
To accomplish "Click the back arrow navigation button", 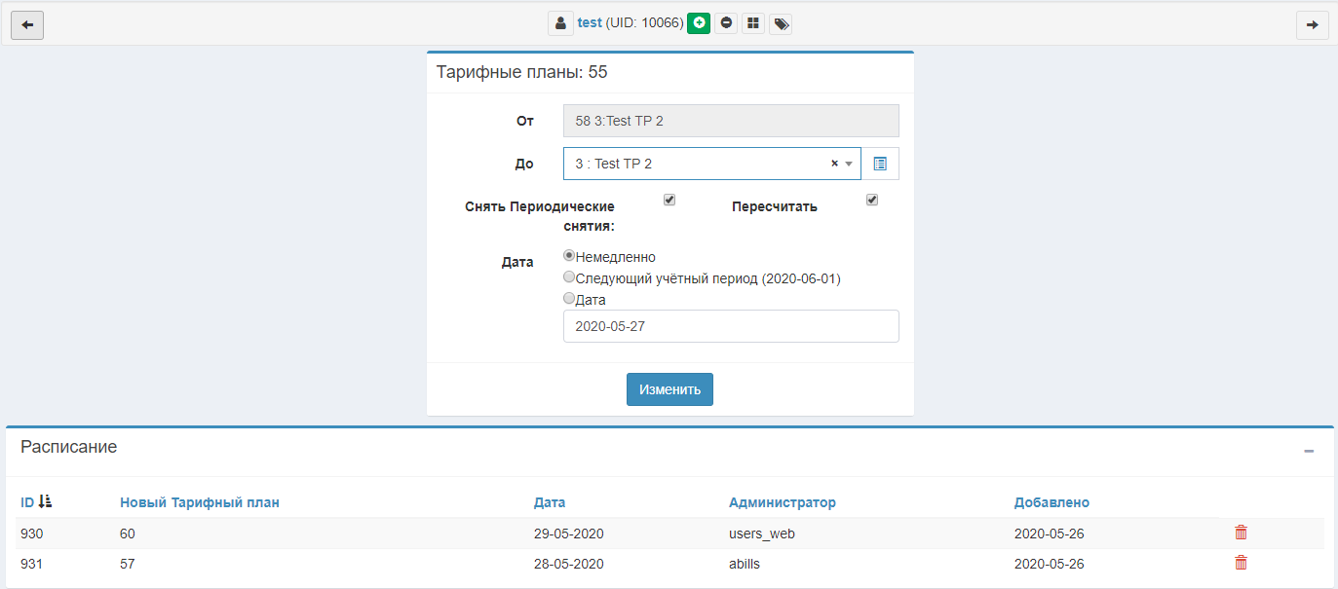I will click(x=26, y=25).
